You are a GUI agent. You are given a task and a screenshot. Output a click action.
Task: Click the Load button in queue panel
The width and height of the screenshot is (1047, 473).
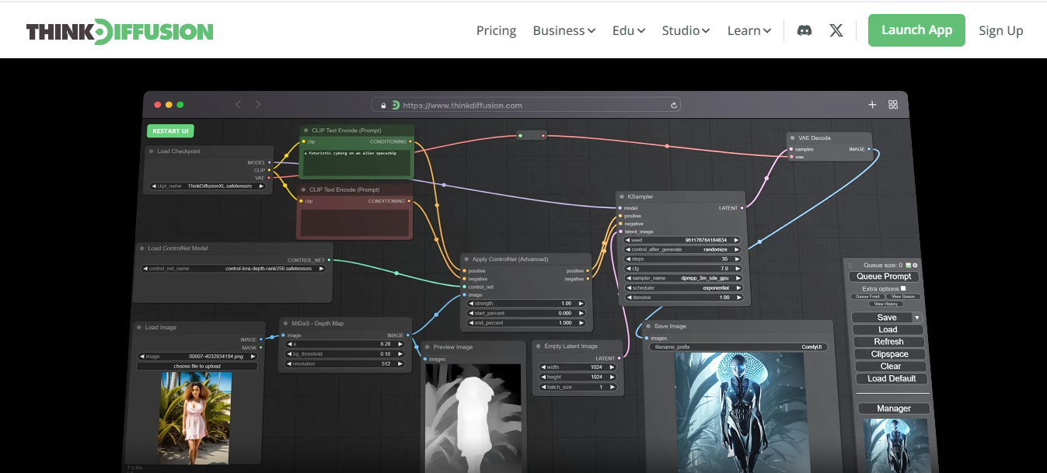pos(888,329)
